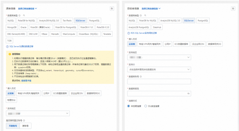Screen dimensions: 239x131
Task: Select target AnalyticDB MySQL 3.0 type
Action: [170, 21]
